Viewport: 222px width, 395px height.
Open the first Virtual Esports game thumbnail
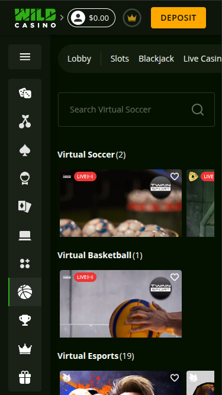(121, 383)
